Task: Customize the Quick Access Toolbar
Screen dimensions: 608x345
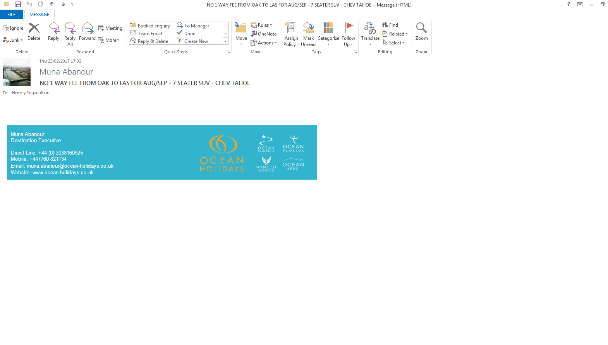Action: [72, 5]
